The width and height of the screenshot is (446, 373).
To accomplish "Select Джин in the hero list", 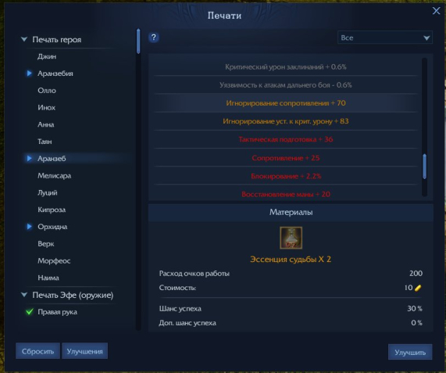I will click(x=47, y=56).
